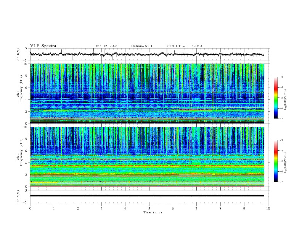Image resolution: width=302 pixels, height=234 pixels.
Task: Click time axis tick label "3"
Action: [101, 208]
